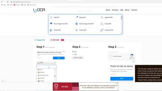Click Open button in Step 1 ad
Screen dimensions: 162x91
coord(59,58)
